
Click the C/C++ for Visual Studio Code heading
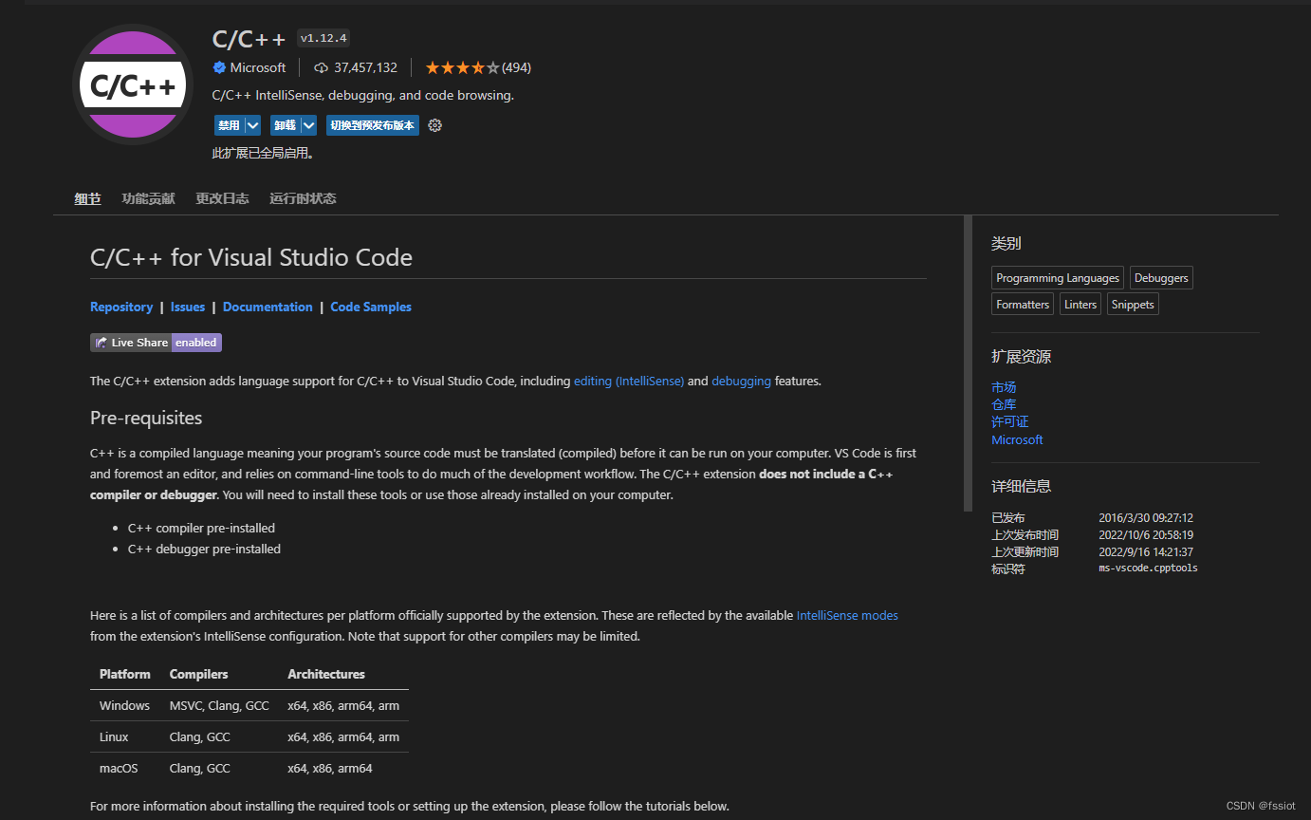(251, 257)
